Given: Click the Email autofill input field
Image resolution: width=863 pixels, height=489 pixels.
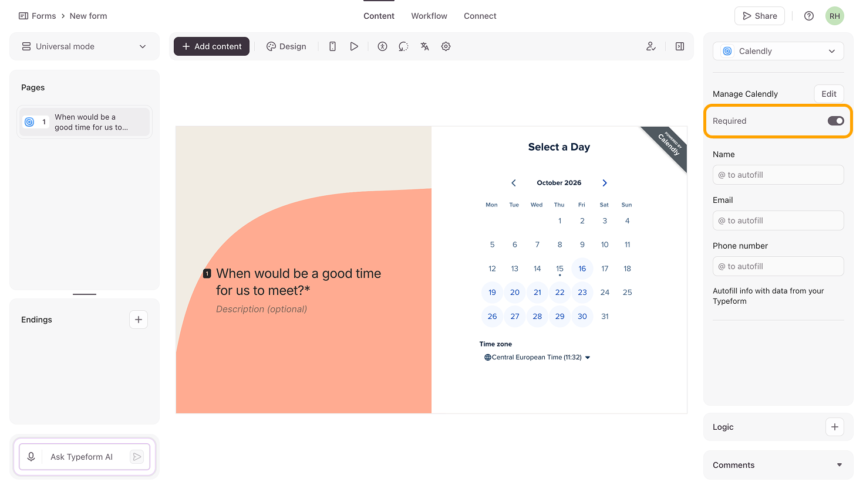Looking at the screenshot, I should click(x=778, y=220).
